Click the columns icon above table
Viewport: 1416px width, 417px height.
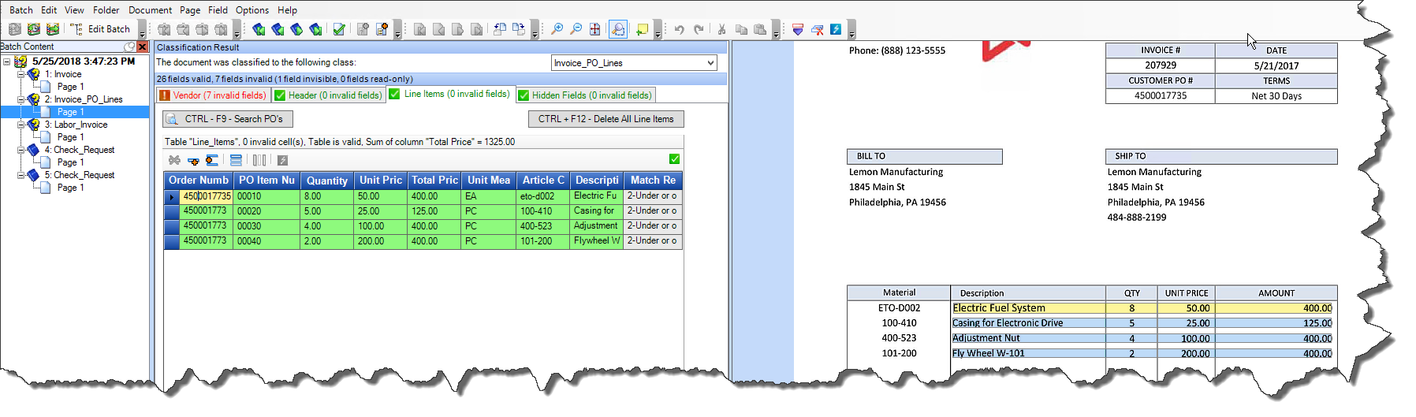point(259,160)
